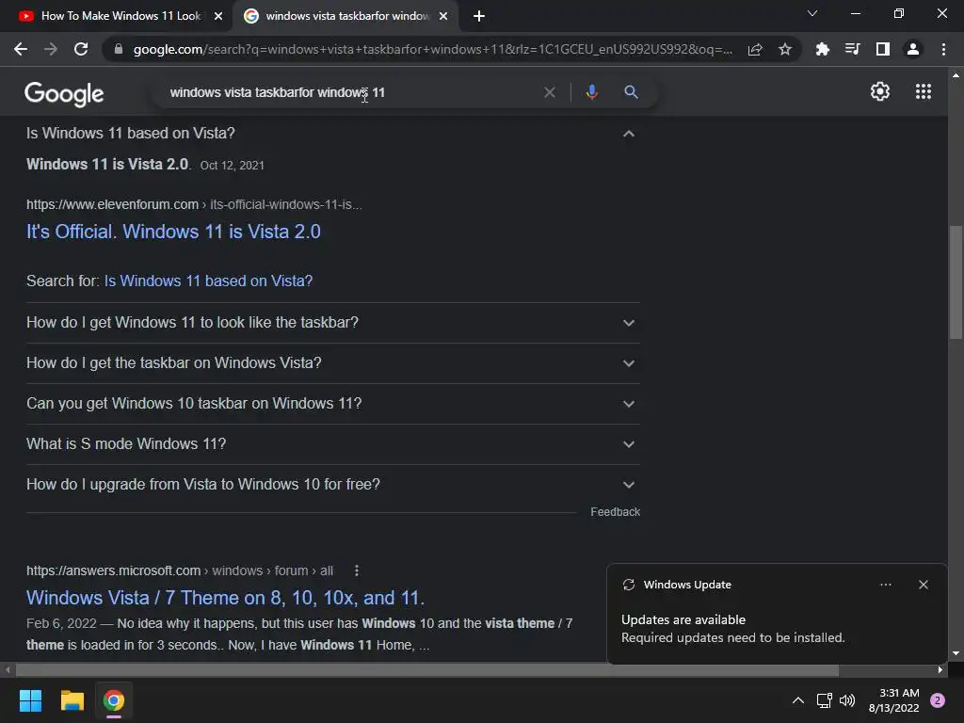964x723 pixels.
Task: Open the Google apps grid
Action: point(924,91)
